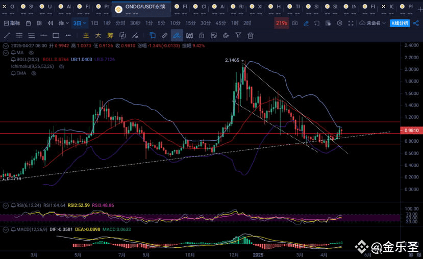Select the 30秒 timeframe

(135, 23)
